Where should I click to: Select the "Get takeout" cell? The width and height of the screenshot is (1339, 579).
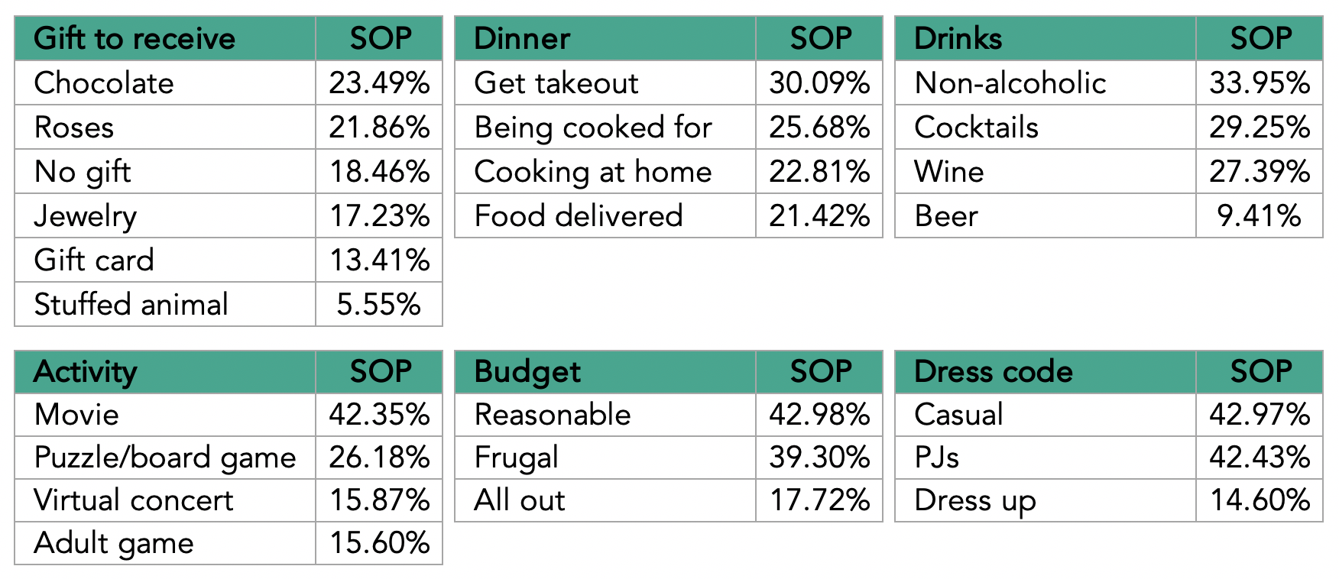click(x=556, y=83)
